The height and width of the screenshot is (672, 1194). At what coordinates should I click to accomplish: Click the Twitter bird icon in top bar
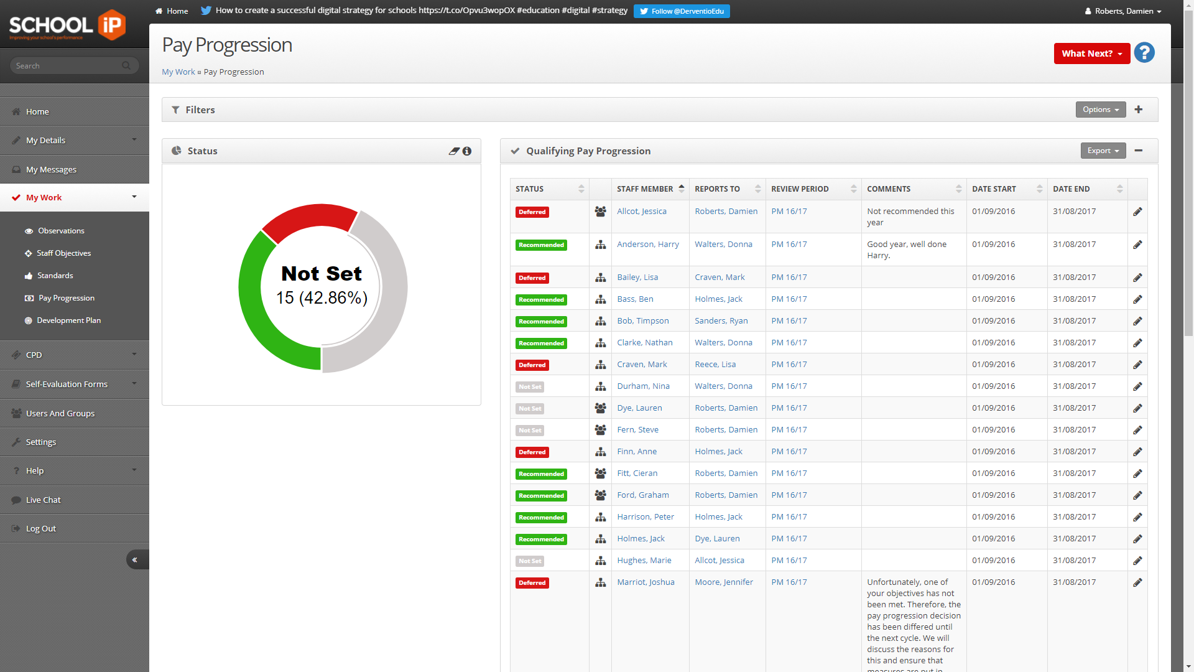tap(206, 11)
